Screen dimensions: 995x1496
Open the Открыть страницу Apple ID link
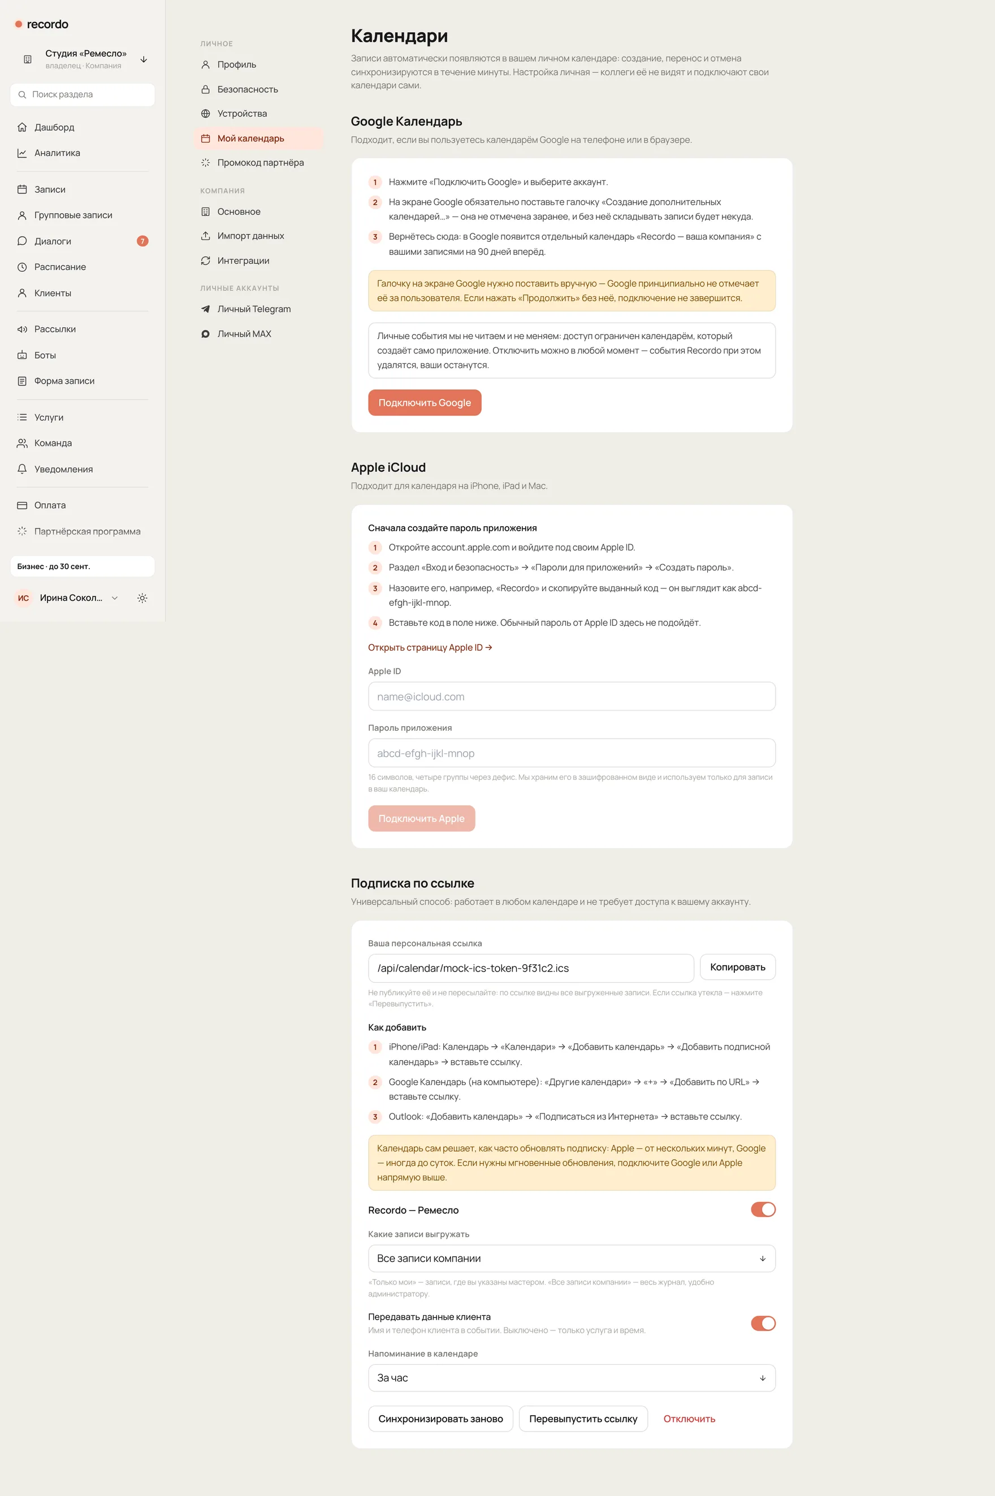[x=430, y=647]
